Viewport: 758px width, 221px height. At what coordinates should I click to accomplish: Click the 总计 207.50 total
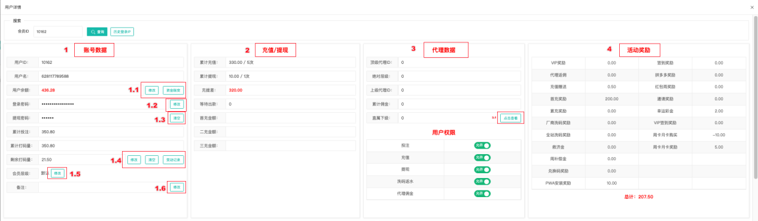pyautogui.click(x=638, y=197)
